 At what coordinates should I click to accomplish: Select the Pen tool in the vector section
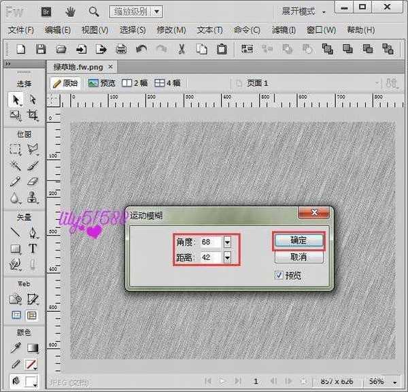click(32, 233)
